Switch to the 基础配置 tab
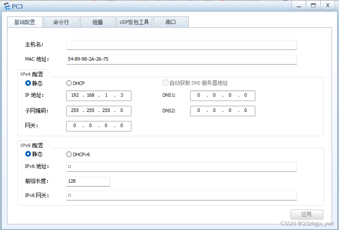Viewport: 339px width, 230px height. click(x=25, y=22)
